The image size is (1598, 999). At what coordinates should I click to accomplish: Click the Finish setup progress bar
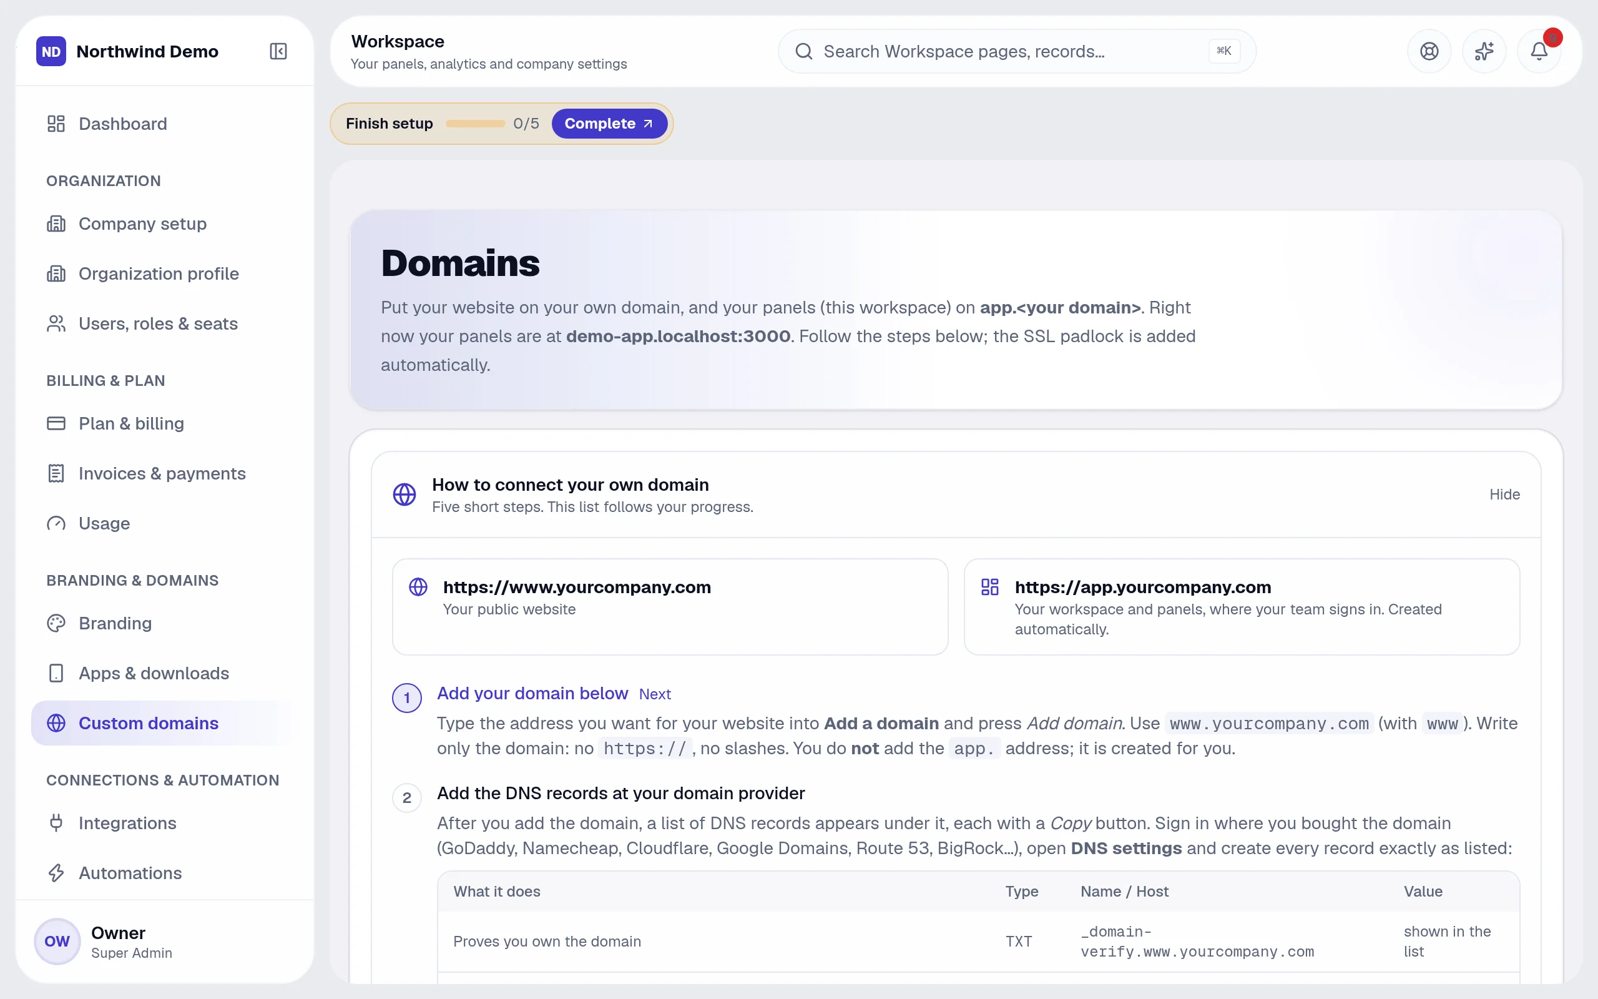coord(476,124)
